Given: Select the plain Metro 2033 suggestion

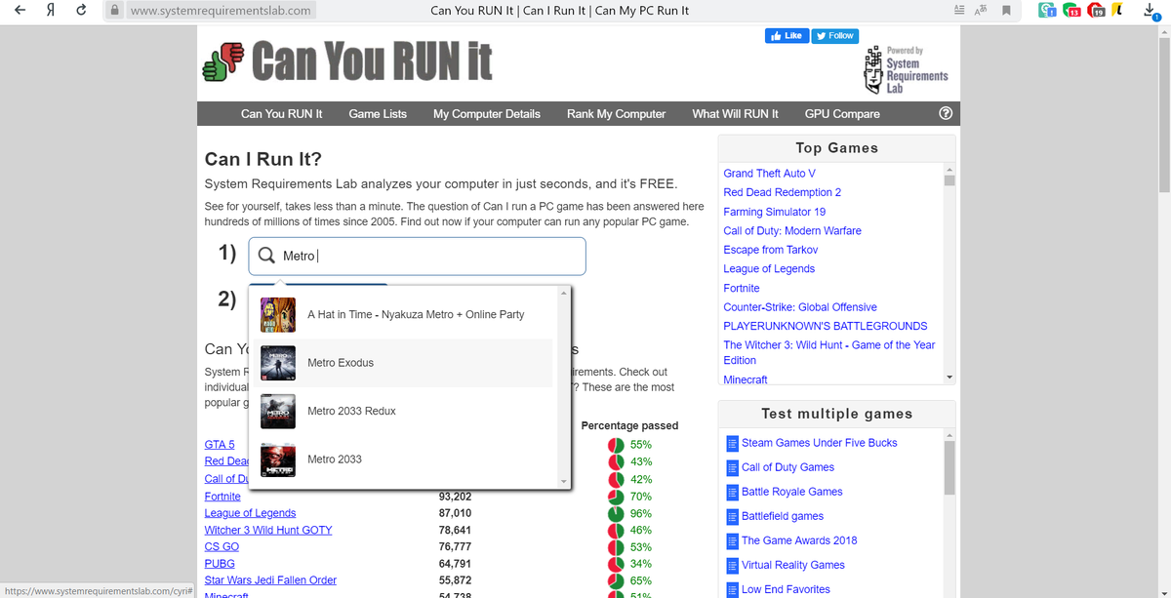Looking at the screenshot, I should click(401, 458).
